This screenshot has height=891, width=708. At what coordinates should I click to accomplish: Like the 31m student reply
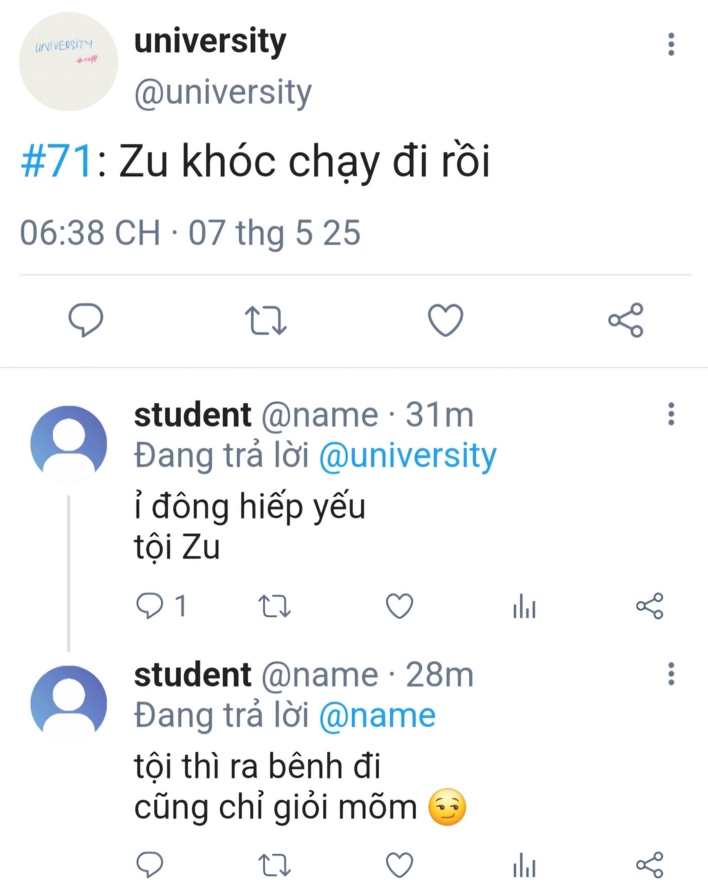(399, 606)
